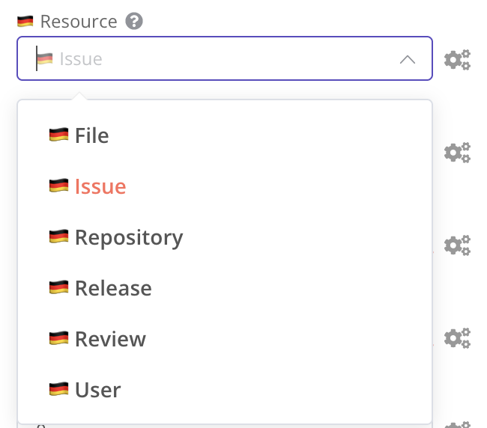
Task: Click the flag icon before Release
Action: (58, 288)
